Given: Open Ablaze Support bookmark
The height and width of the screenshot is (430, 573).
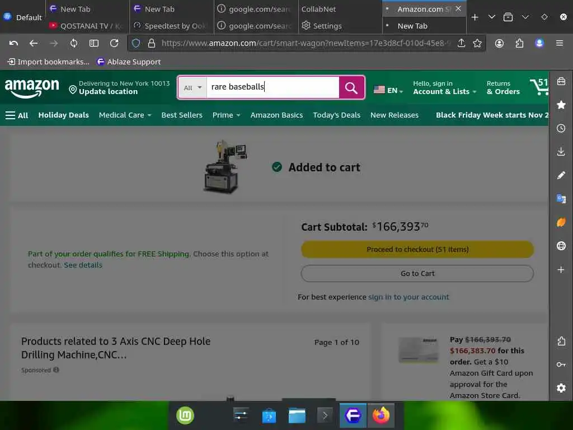Looking at the screenshot, I should click(129, 62).
